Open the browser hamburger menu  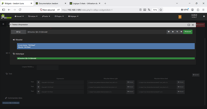203,10
